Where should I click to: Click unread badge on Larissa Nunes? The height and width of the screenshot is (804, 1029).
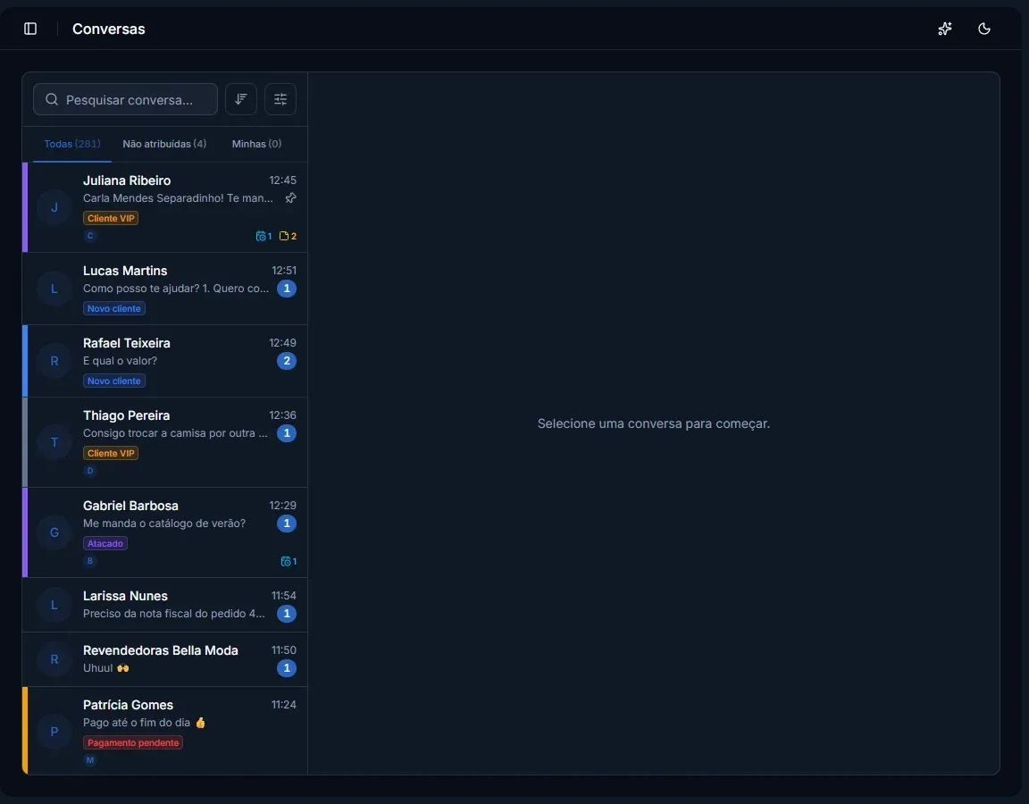(286, 614)
